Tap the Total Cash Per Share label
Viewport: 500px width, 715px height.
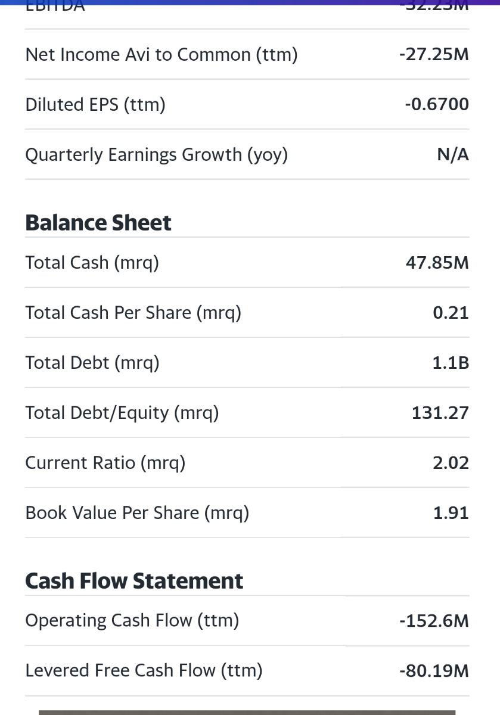click(x=133, y=313)
